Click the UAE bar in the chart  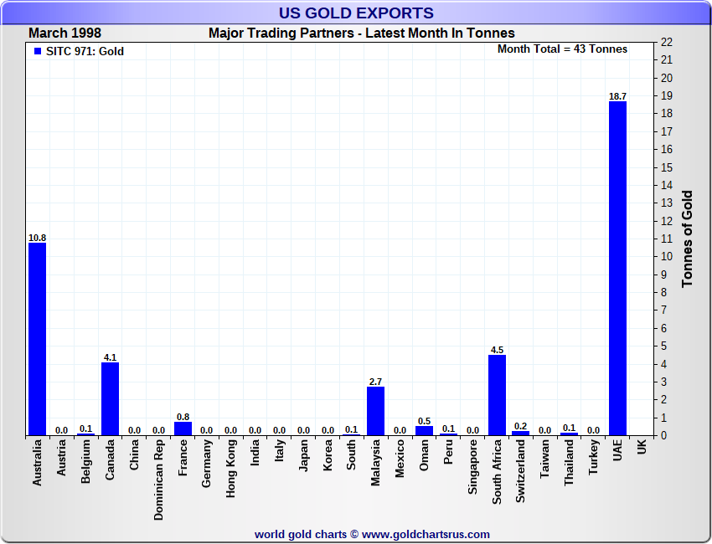617,268
